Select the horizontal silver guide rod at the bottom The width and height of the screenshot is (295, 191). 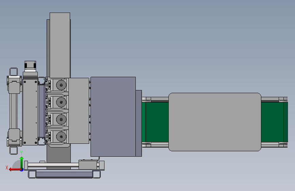tap(53, 166)
